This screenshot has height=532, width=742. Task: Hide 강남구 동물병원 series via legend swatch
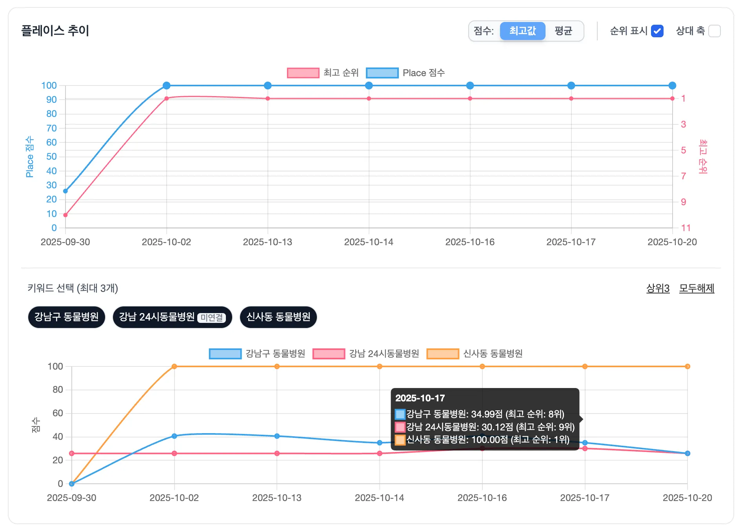pos(225,354)
